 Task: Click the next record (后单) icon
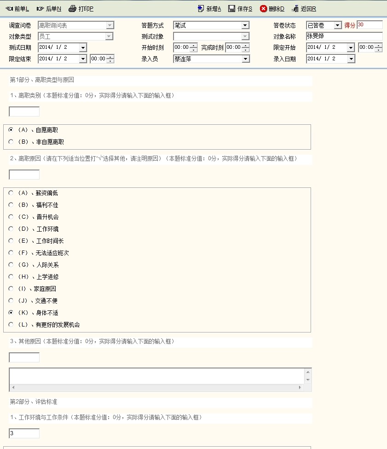pos(40,9)
